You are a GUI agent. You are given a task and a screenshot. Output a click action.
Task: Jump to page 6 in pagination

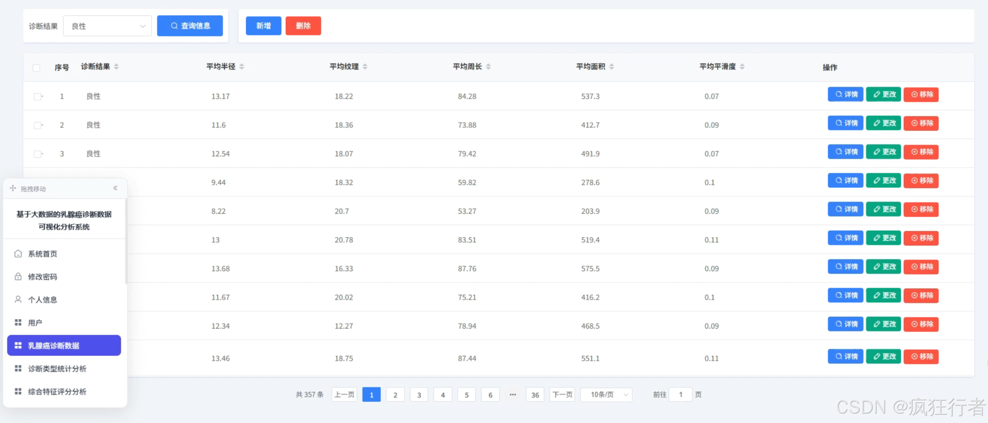tap(491, 395)
